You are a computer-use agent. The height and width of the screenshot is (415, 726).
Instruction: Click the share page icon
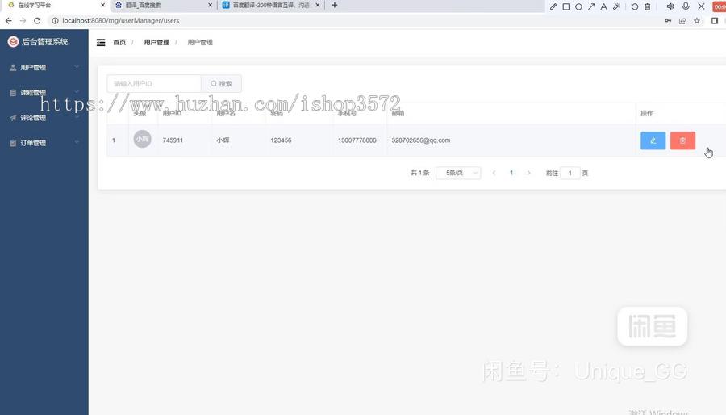point(682,21)
